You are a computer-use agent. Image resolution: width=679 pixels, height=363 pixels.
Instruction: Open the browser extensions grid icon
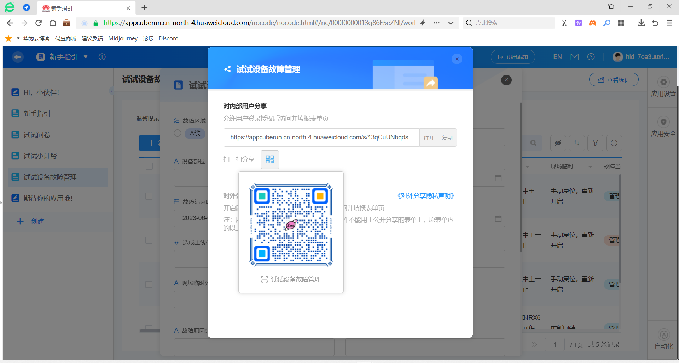click(x=621, y=23)
